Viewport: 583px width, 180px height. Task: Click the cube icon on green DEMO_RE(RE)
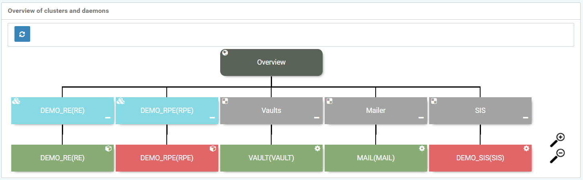click(108, 149)
